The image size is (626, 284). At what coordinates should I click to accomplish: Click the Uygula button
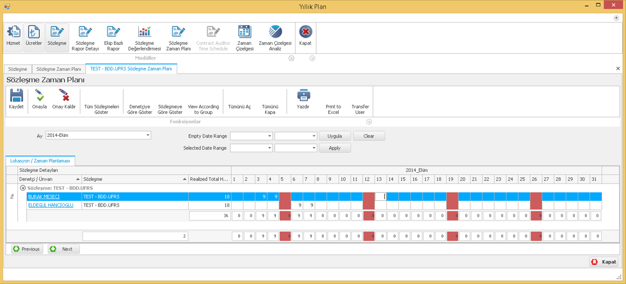334,136
